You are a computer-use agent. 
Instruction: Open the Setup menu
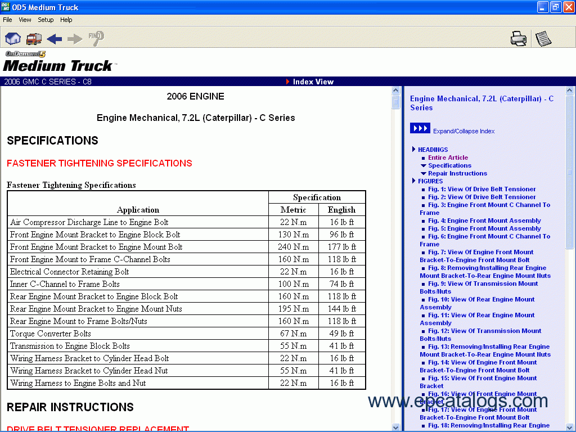pos(46,20)
